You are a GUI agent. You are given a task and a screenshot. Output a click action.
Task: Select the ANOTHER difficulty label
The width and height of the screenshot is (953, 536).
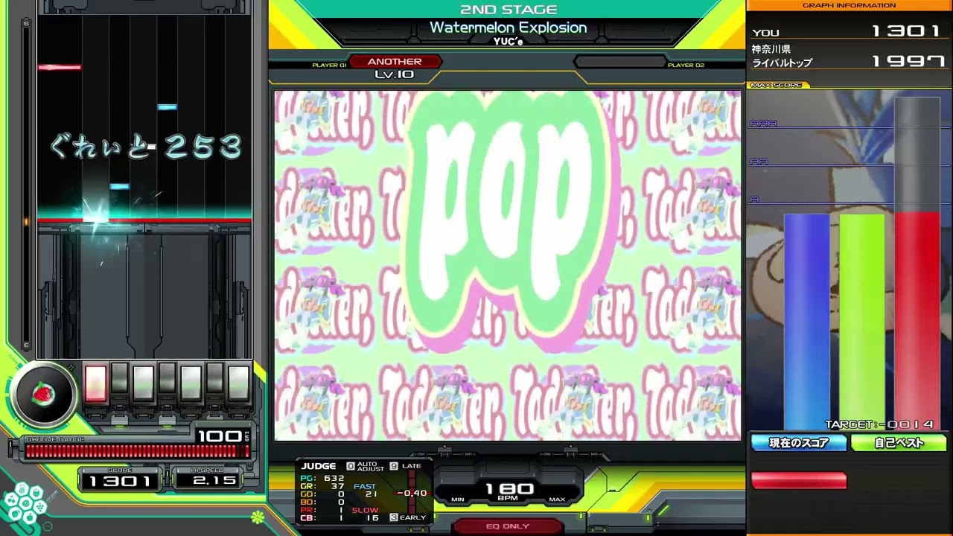click(x=395, y=62)
